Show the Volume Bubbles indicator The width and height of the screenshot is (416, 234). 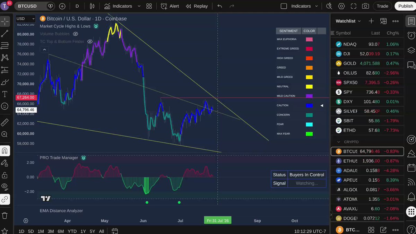[x=75, y=34]
